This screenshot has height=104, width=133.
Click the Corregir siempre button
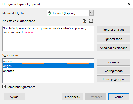click(x=114, y=79)
